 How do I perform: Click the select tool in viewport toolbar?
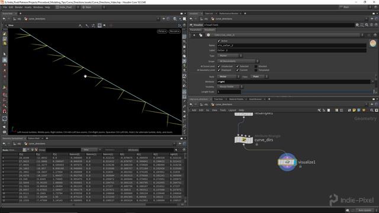(x=5, y=54)
